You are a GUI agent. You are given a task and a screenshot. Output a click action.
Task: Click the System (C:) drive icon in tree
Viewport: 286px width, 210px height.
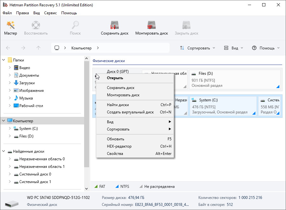pos(16,129)
